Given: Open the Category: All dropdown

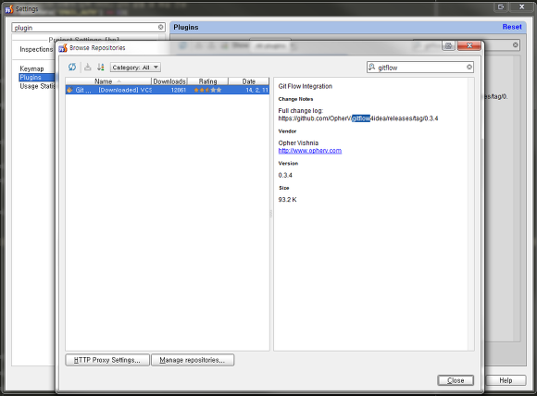Looking at the screenshot, I should (135, 68).
